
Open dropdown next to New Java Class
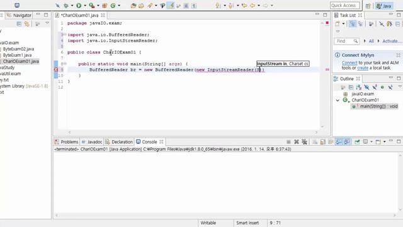119,6
